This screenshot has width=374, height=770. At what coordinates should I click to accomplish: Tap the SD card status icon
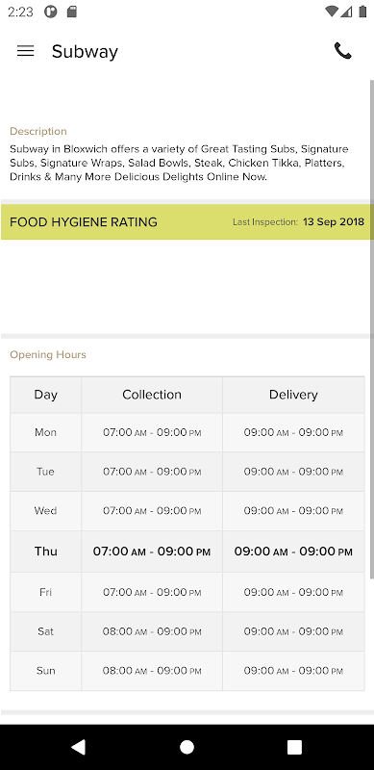click(72, 12)
